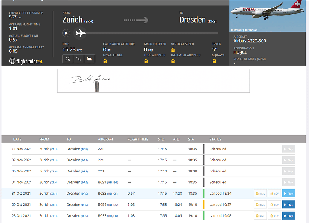Click disabled Play button for 05 Nov 2021

coord(289,171)
